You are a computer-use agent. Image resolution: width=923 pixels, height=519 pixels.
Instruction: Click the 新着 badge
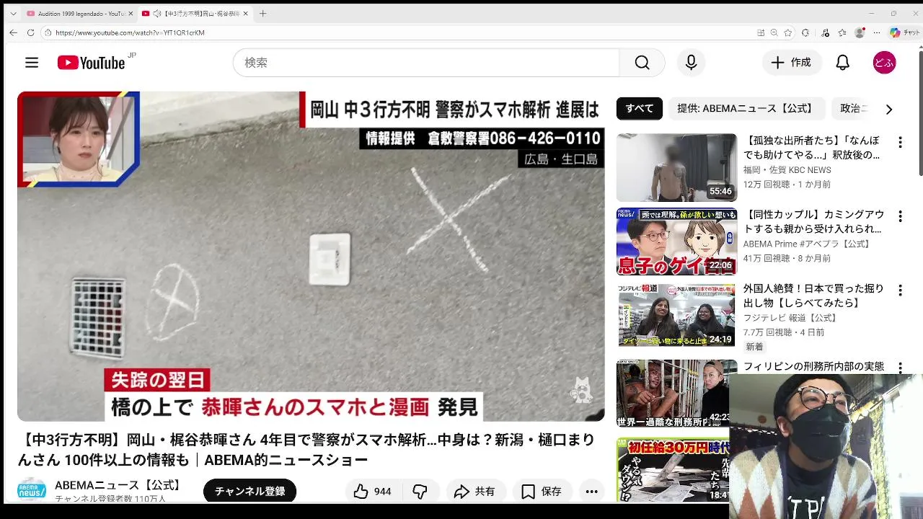tap(754, 347)
